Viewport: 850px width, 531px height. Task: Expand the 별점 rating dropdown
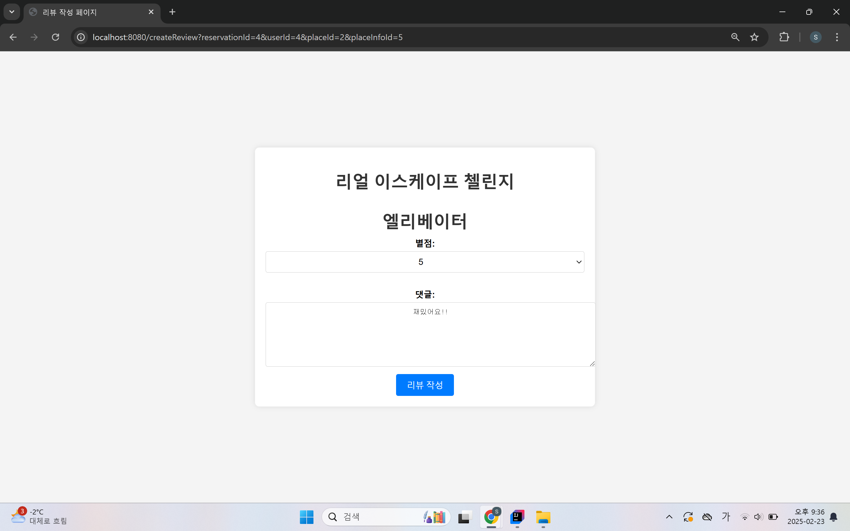(425, 262)
